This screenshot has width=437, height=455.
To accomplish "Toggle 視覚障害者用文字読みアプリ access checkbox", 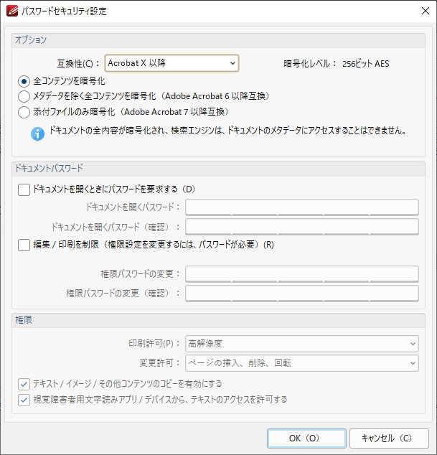I will point(24,400).
